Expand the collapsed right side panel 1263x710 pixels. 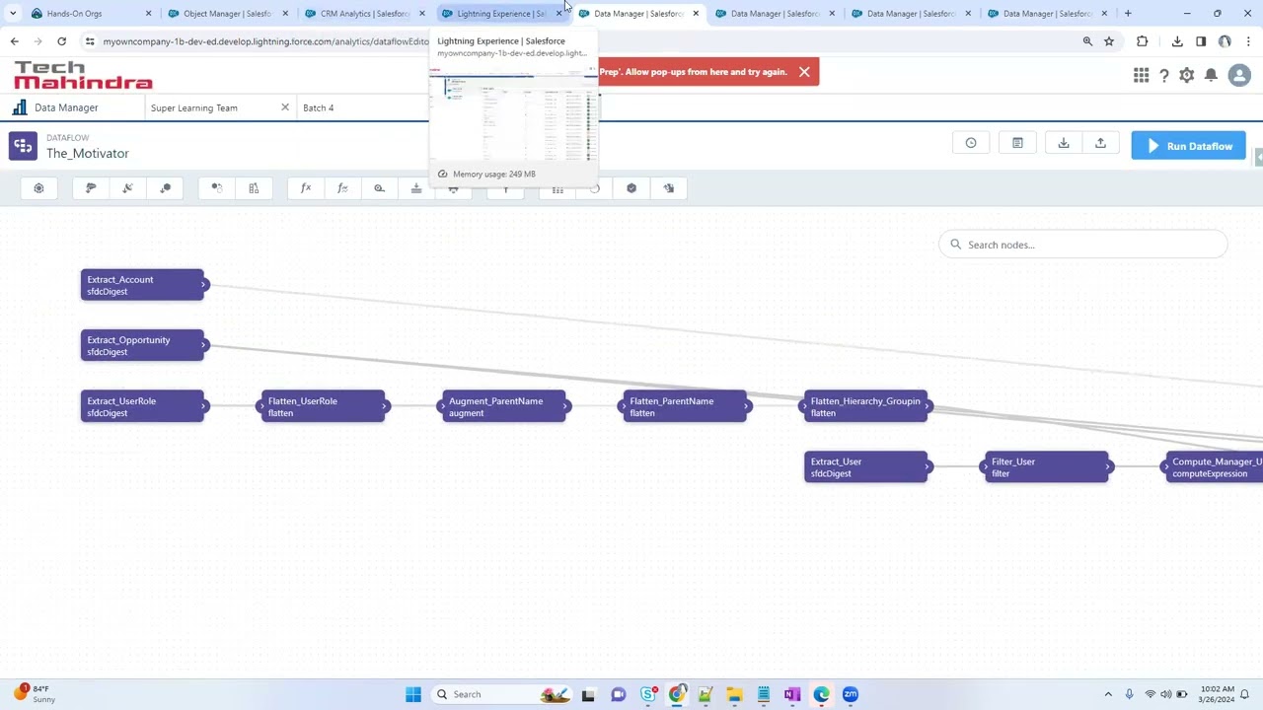coord(1258,158)
